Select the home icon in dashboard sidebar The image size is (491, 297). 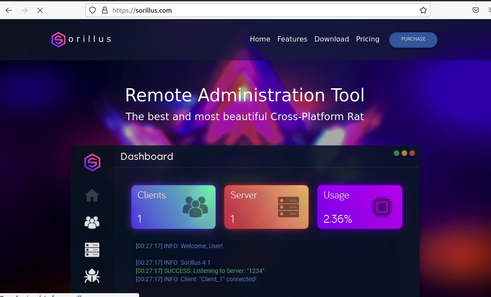click(92, 196)
